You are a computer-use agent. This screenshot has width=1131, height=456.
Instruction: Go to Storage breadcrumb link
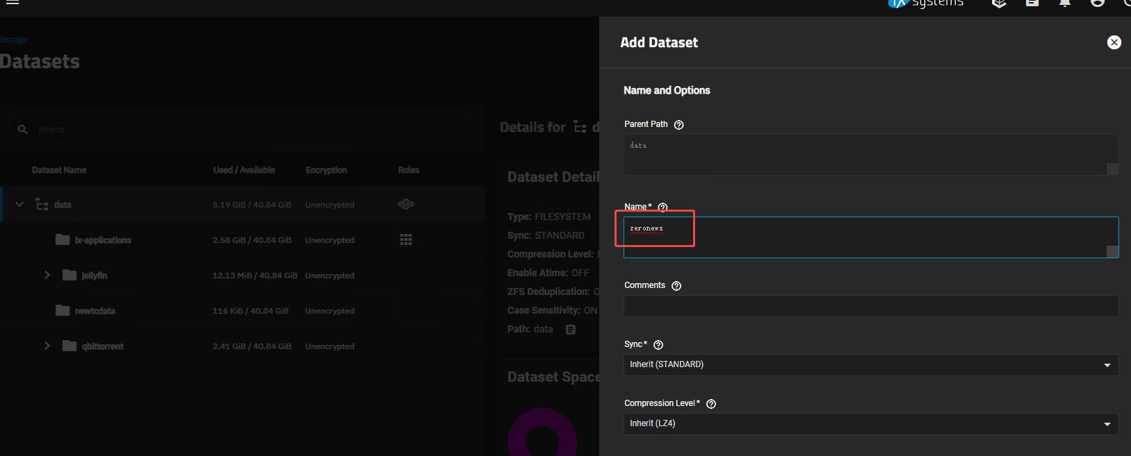[14, 40]
